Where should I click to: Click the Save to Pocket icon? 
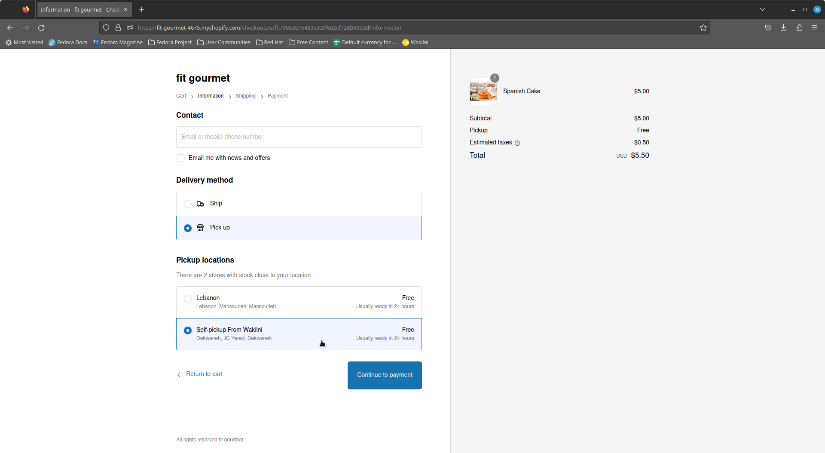click(x=768, y=28)
